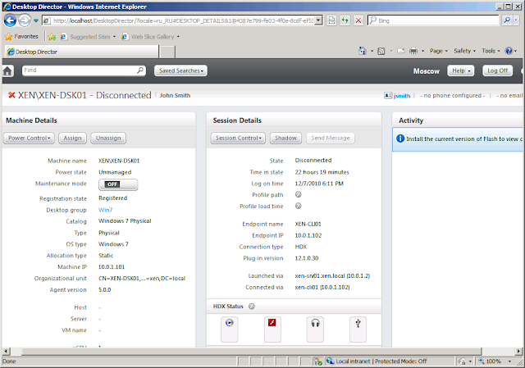Open the Recent Pages dropdown arrow
The width and height of the screenshot is (525, 368).
pos(36,20)
